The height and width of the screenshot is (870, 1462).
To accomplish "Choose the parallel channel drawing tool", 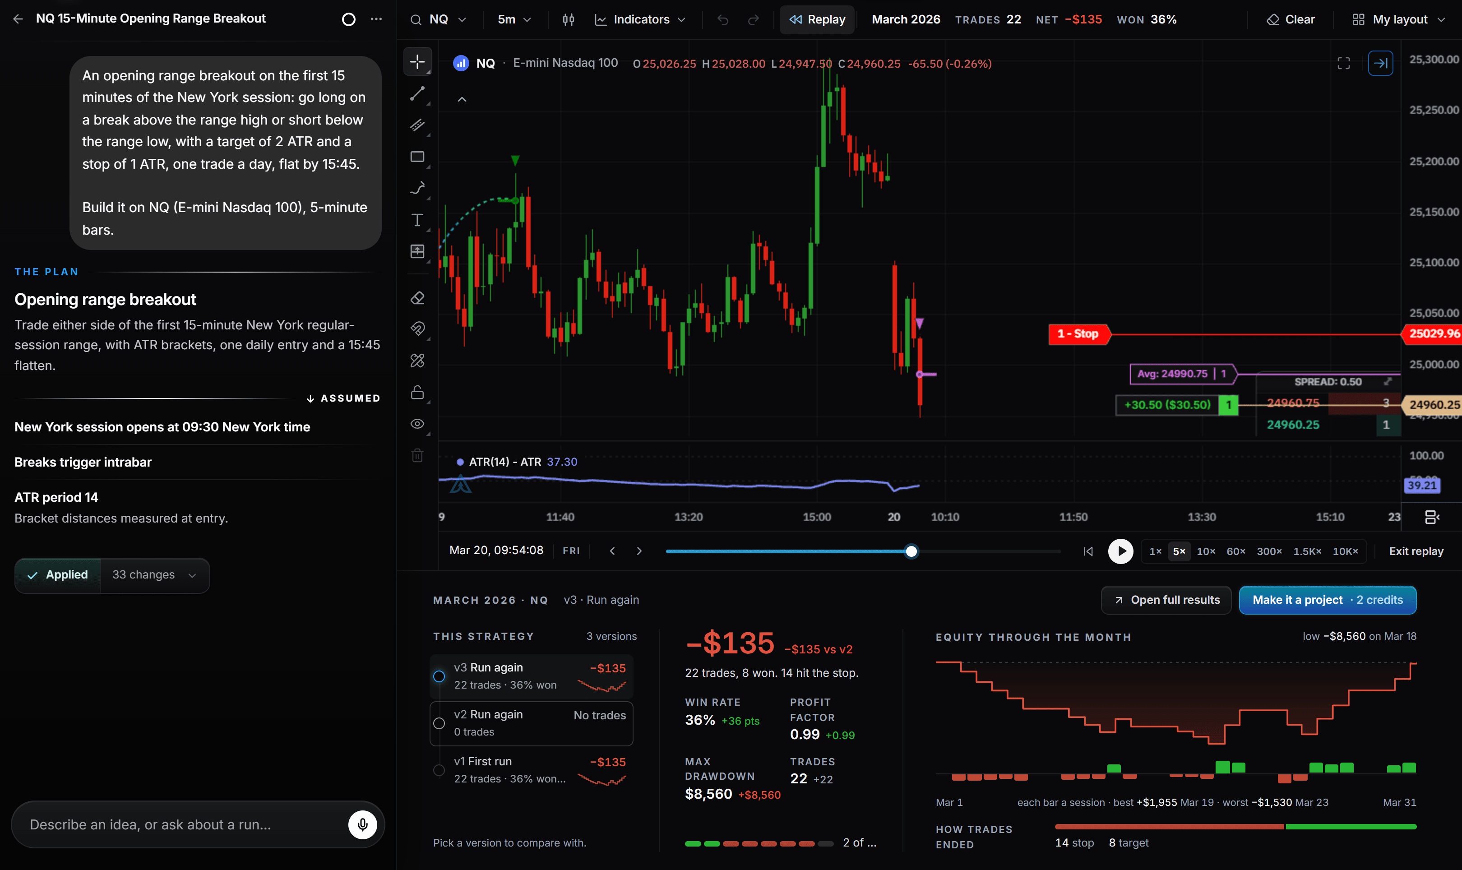I will 417,125.
